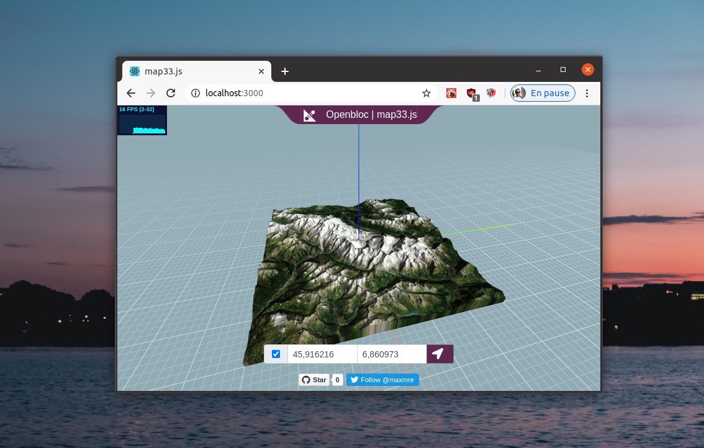Click Follow @maxmre Twitter button

point(382,380)
